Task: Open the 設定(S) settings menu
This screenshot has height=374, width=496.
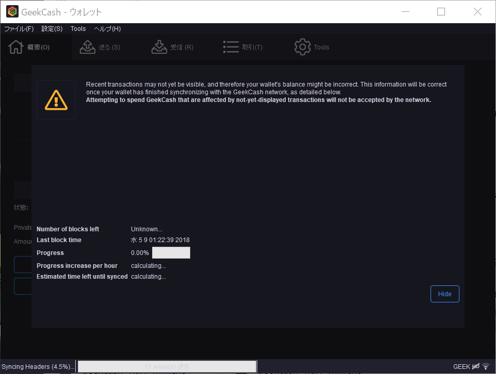Action: coord(52,29)
